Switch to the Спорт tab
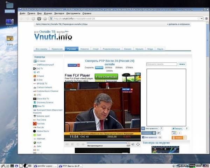 point(96,49)
